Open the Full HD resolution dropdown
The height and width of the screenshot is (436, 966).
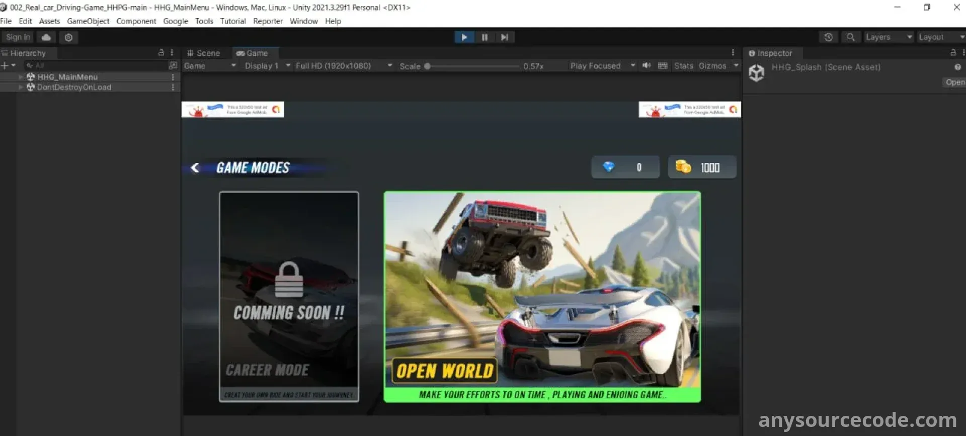coord(344,66)
